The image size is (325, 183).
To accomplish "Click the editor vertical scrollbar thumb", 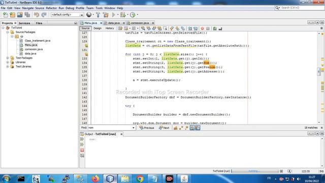I will (319, 72).
